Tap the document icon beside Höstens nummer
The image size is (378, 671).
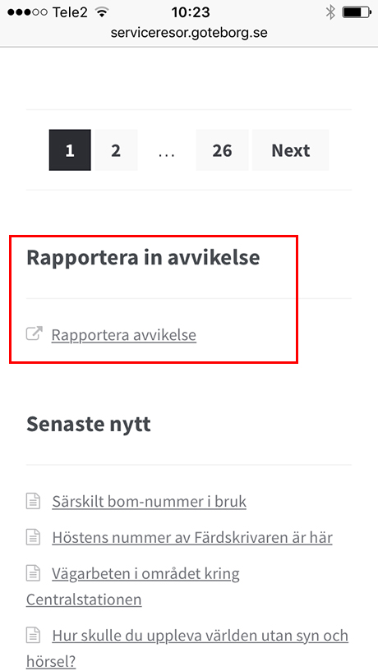(34, 537)
